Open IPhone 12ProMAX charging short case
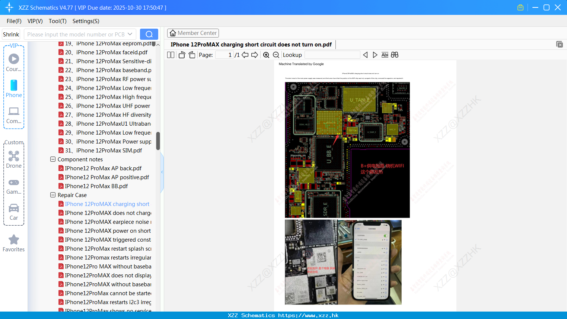This screenshot has width=567, height=319. coord(104,204)
